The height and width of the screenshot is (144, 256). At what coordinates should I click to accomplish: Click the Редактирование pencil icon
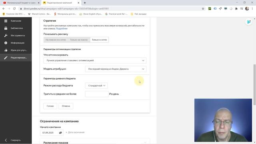[6, 58]
